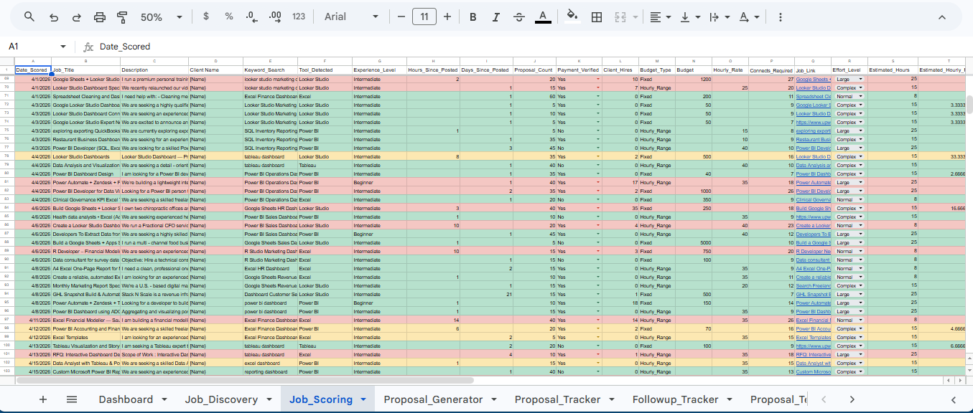This screenshot has height=413, width=973.
Task: Open the three-dot More toolbar options
Action: pos(781,16)
